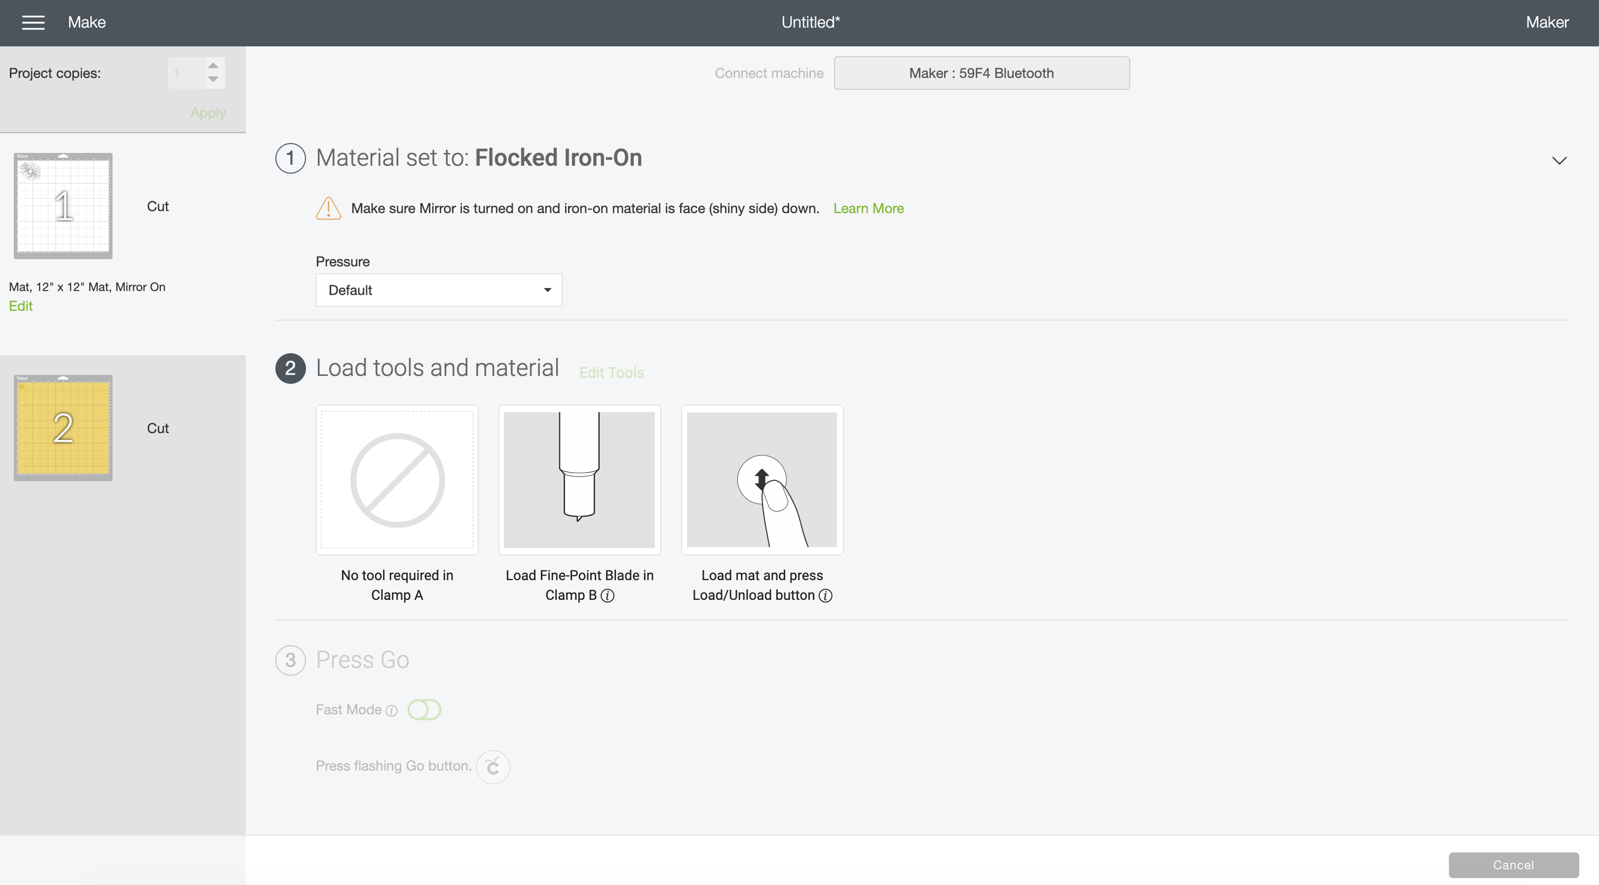
Task: Open the Pressure dropdown
Action: 439,290
